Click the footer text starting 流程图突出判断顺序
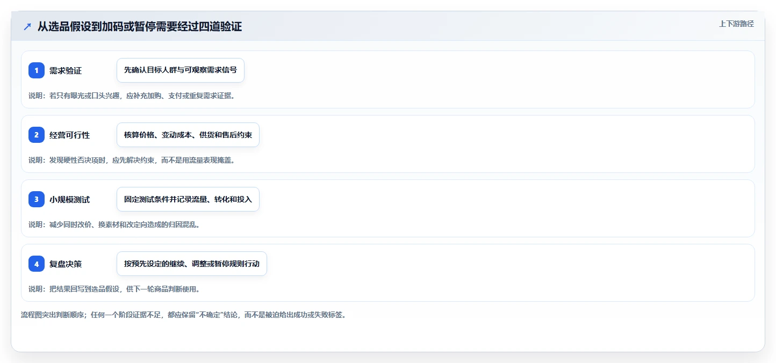The image size is (776, 363). pos(183,315)
